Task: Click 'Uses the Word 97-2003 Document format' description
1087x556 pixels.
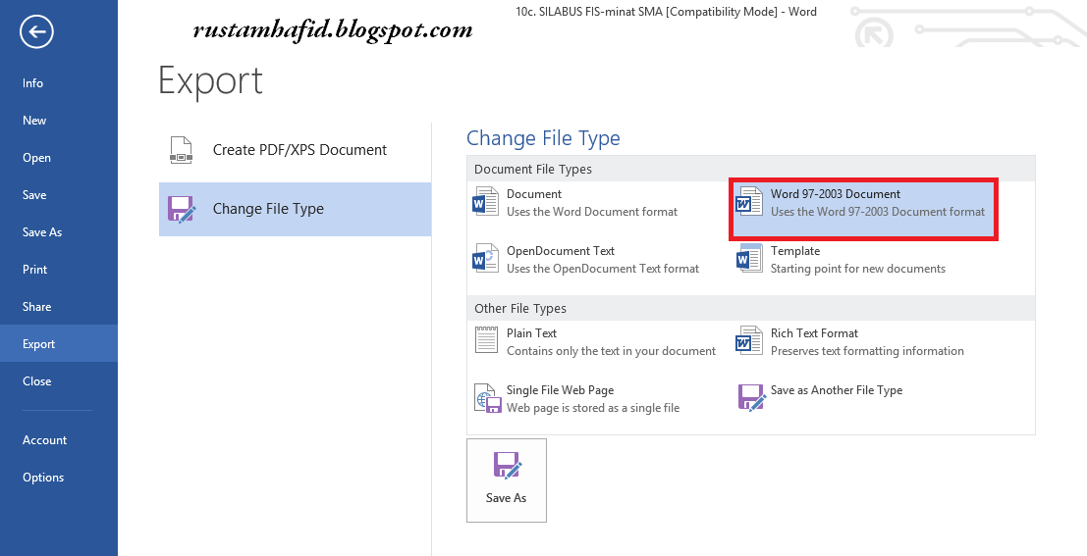Action: pos(878,212)
